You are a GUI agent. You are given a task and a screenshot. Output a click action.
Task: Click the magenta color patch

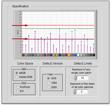point(72,55)
